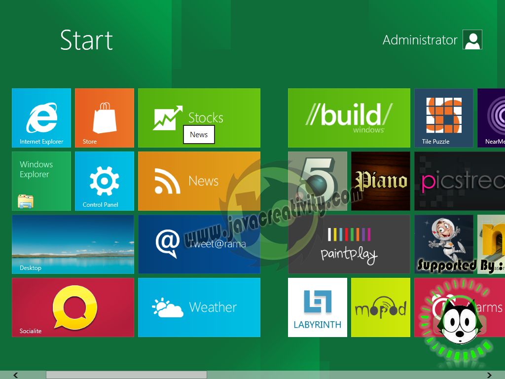Open the Control Panel gear tile
The width and height of the screenshot is (505, 379).
point(105,181)
